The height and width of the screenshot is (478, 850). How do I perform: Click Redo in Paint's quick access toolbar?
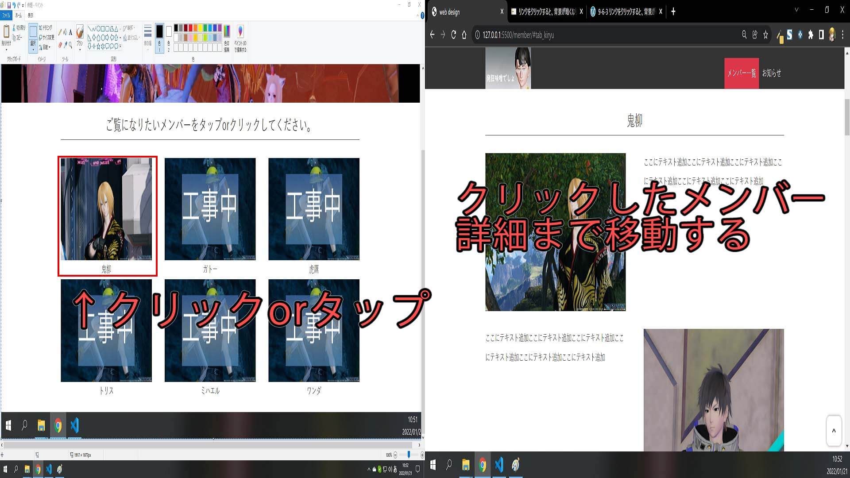[19, 5]
